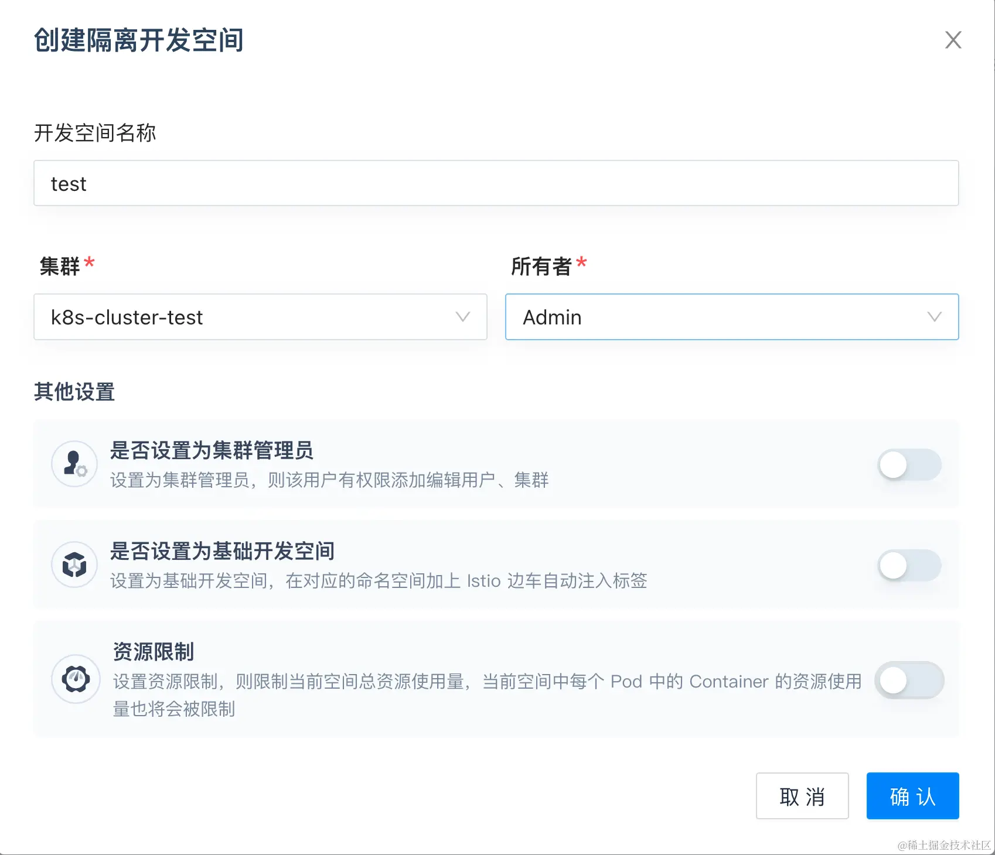Click the 创建隔离开发空间 dialog title
Image resolution: width=995 pixels, height=855 pixels.
[x=139, y=40]
